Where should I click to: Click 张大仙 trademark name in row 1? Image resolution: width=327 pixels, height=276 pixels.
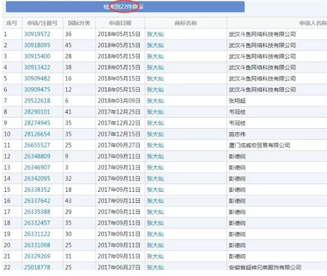pos(155,34)
